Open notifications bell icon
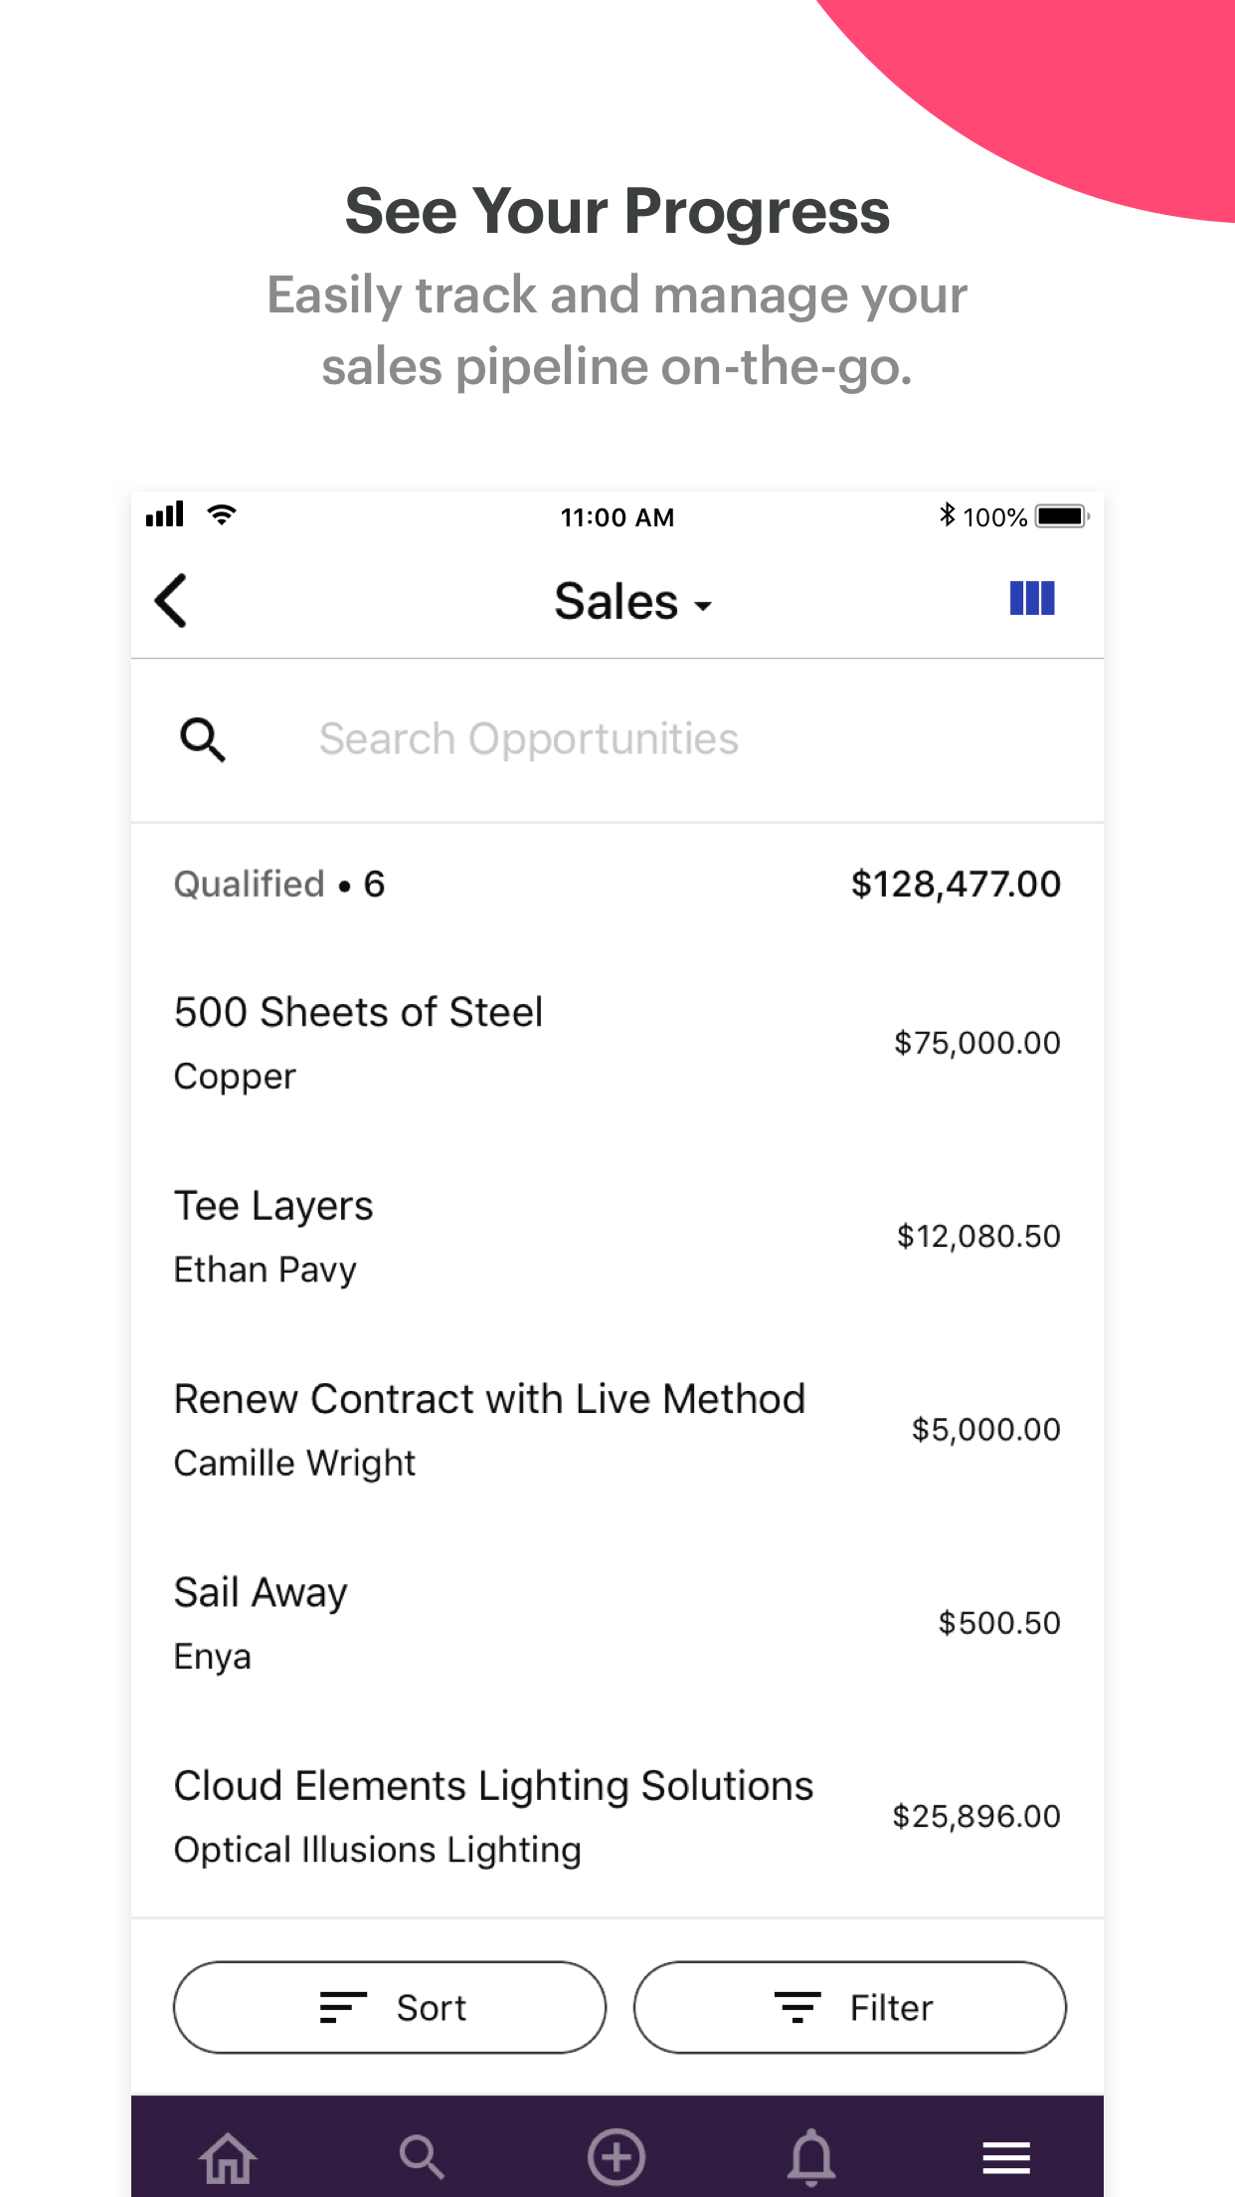The height and width of the screenshot is (2197, 1235). coord(811,2157)
